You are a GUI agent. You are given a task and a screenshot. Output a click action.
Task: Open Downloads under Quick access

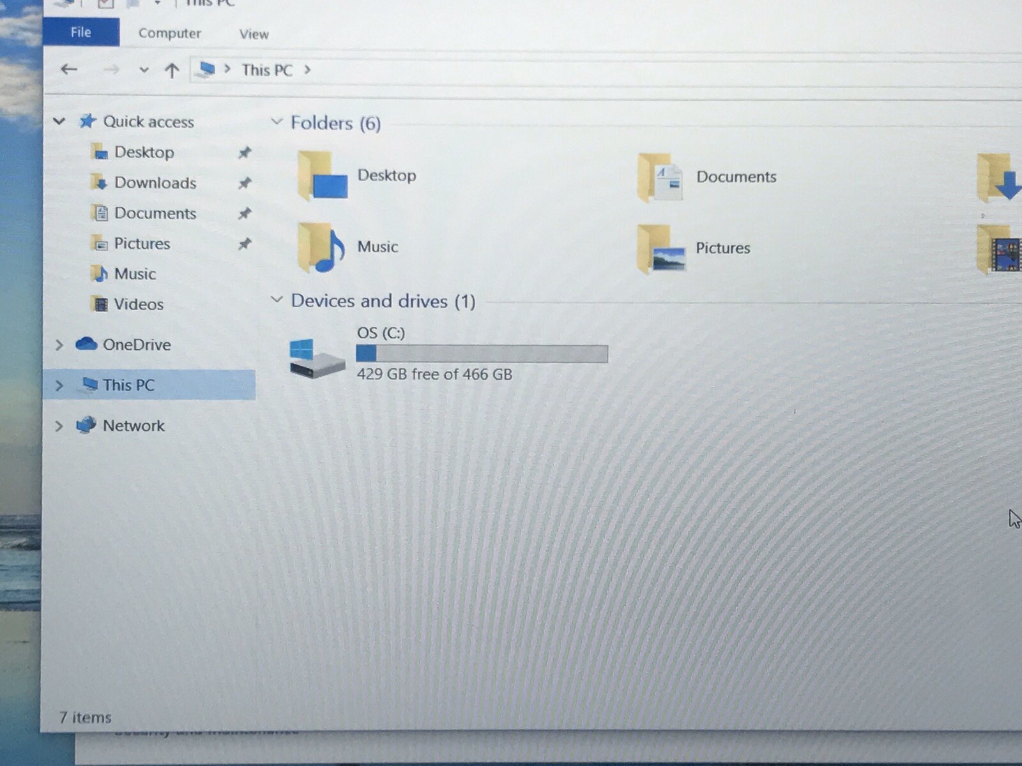155,183
